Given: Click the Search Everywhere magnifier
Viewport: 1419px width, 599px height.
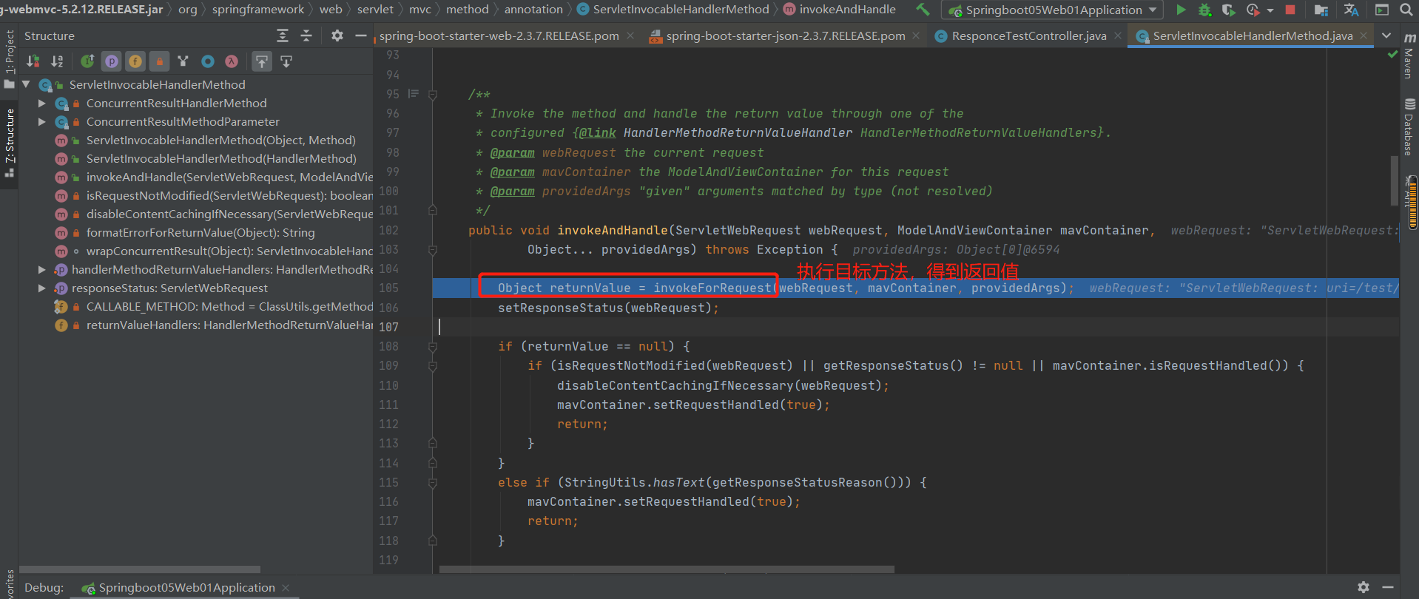Looking at the screenshot, I should pyautogui.click(x=1406, y=10).
